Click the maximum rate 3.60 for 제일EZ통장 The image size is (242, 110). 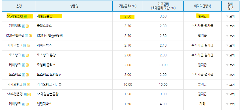(163, 16)
